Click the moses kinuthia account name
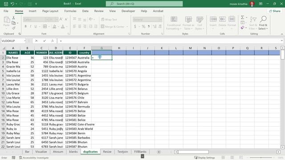 click(238, 4)
